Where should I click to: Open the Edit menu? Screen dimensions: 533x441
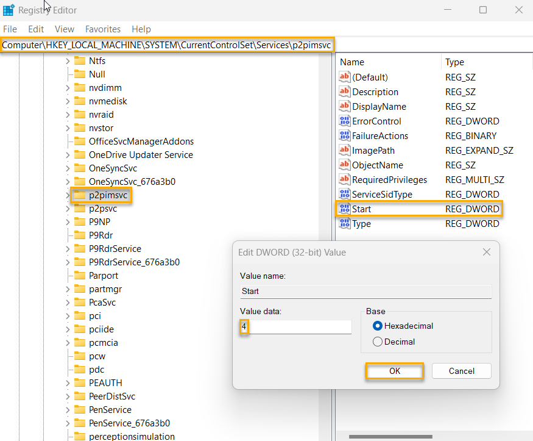(35, 29)
